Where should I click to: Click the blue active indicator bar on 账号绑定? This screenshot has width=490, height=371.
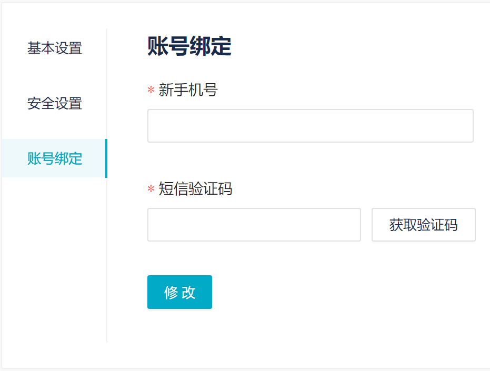pyautogui.click(x=106, y=158)
